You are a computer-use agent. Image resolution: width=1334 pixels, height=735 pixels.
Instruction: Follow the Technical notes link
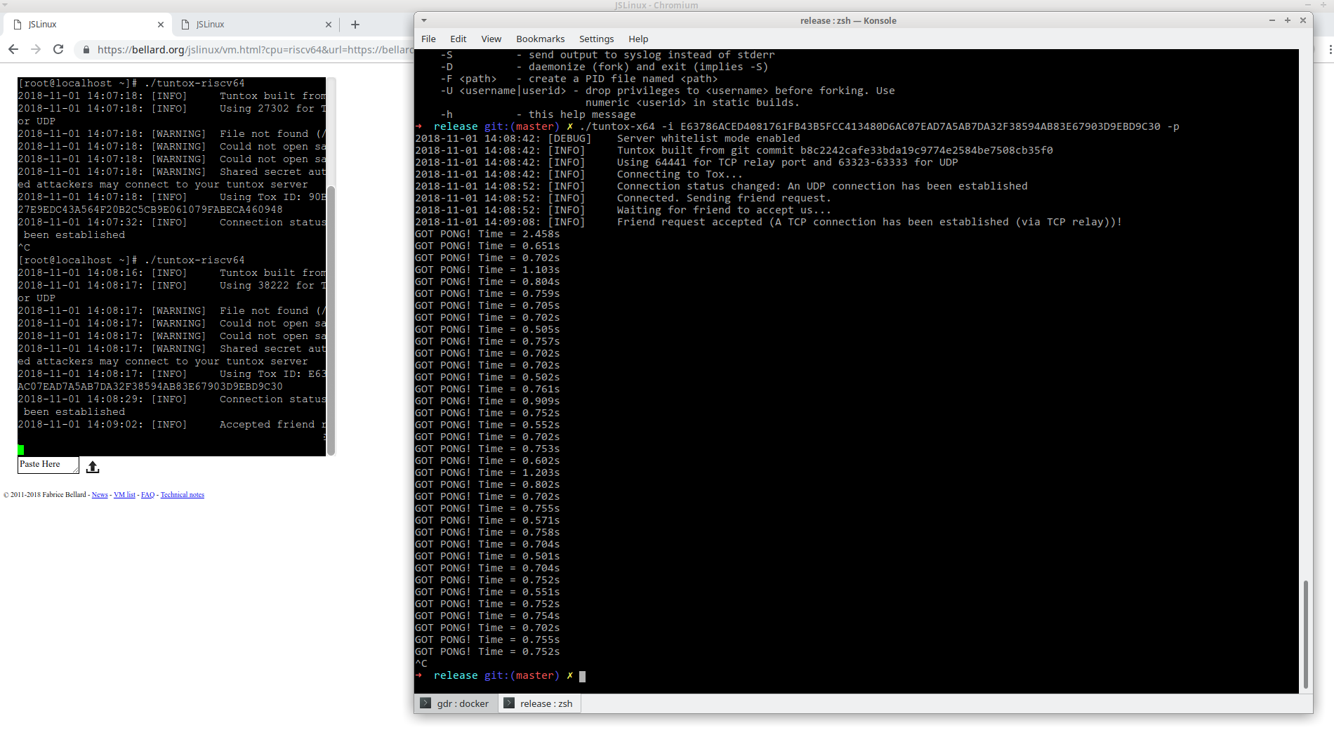[x=182, y=495]
